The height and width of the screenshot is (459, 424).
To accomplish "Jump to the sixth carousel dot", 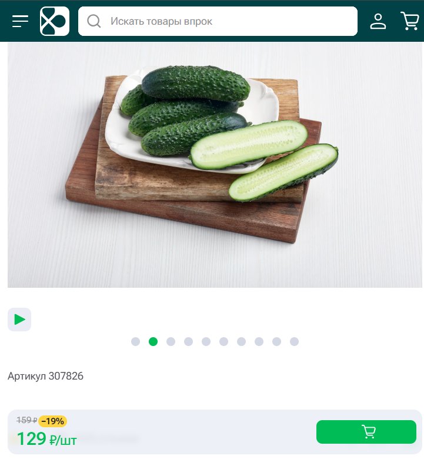I will [224, 342].
